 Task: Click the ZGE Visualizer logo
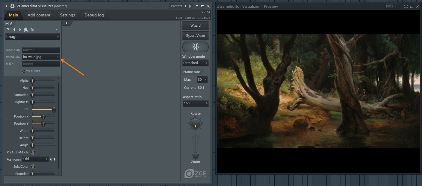point(195,174)
